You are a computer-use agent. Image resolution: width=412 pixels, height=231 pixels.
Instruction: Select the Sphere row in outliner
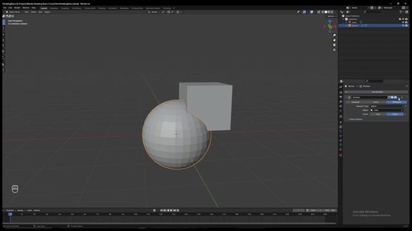point(373,26)
